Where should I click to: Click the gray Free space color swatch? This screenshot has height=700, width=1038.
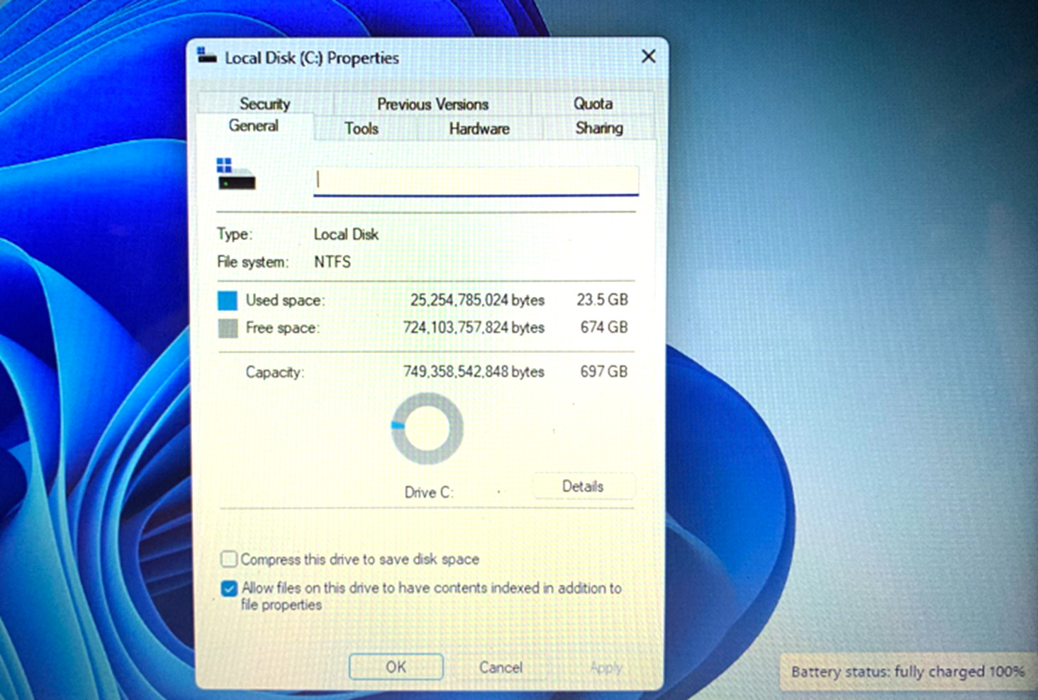[228, 328]
